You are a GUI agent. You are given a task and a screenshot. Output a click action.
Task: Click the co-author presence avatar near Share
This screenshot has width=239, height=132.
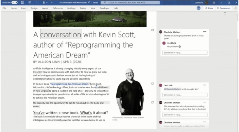click(x=198, y=8)
